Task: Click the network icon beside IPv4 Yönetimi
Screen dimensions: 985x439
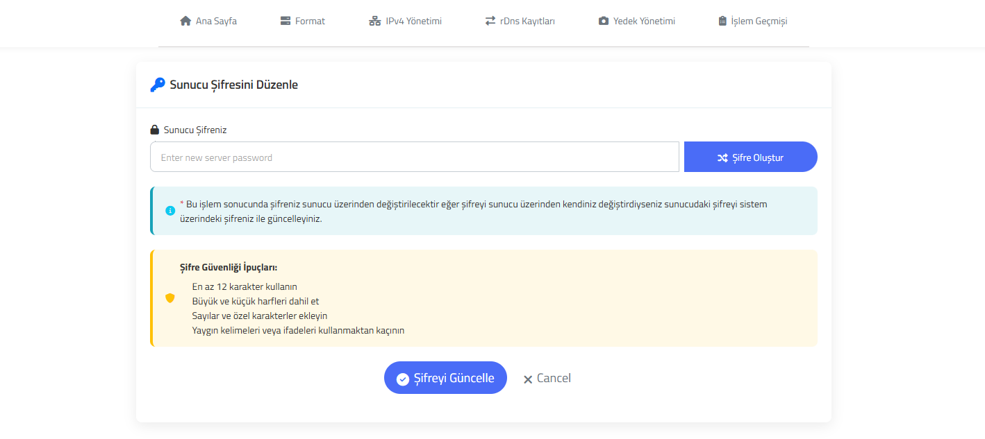Action: point(375,21)
